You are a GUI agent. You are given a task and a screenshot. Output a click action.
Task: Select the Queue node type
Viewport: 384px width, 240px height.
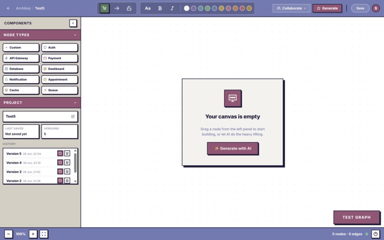click(x=60, y=90)
